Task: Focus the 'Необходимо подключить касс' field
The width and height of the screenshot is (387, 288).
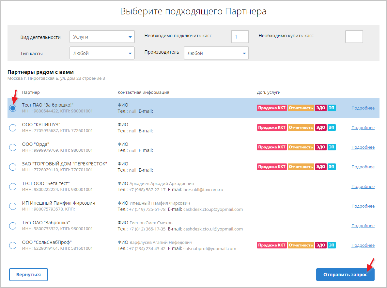Action: pos(240,37)
